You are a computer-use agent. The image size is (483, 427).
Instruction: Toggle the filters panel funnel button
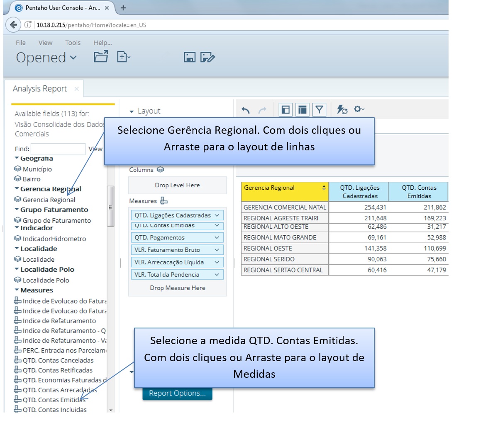click(319, 110)
